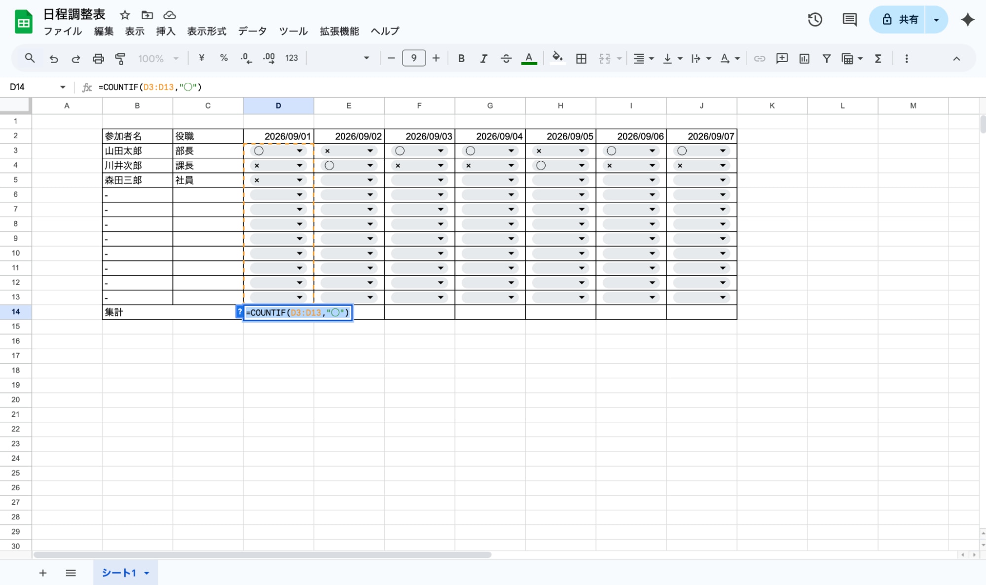Click the Gemini sparkle icon
The image size is (986, 585).
(967, 20)
